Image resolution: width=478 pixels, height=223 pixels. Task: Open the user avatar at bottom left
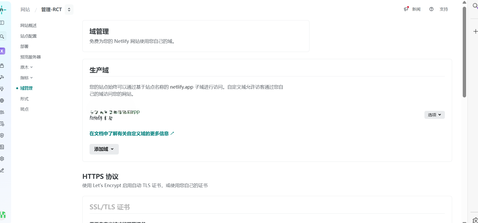click(3, 215)
